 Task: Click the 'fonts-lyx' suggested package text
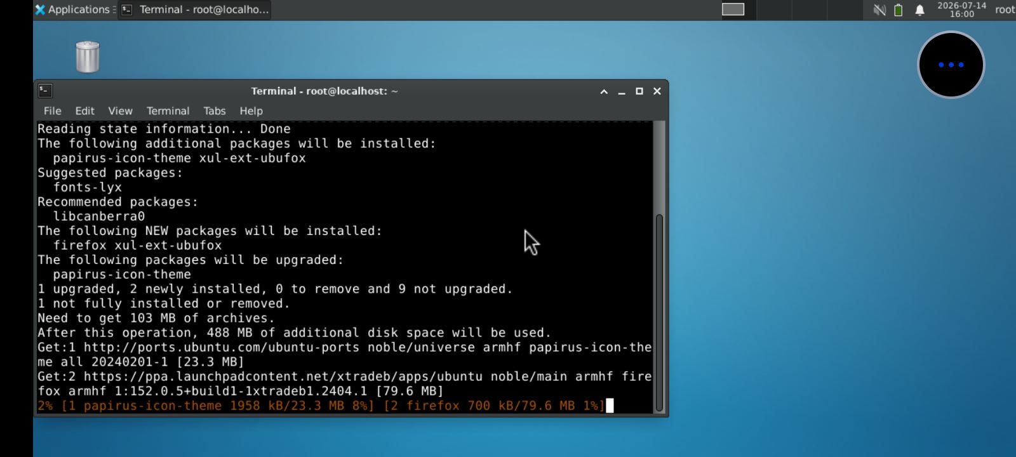(88, 187)
